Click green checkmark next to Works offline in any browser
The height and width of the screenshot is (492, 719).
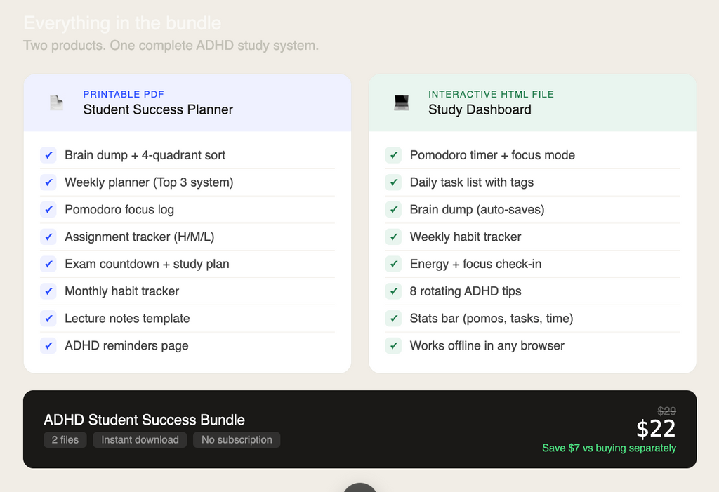pos(393,346)
